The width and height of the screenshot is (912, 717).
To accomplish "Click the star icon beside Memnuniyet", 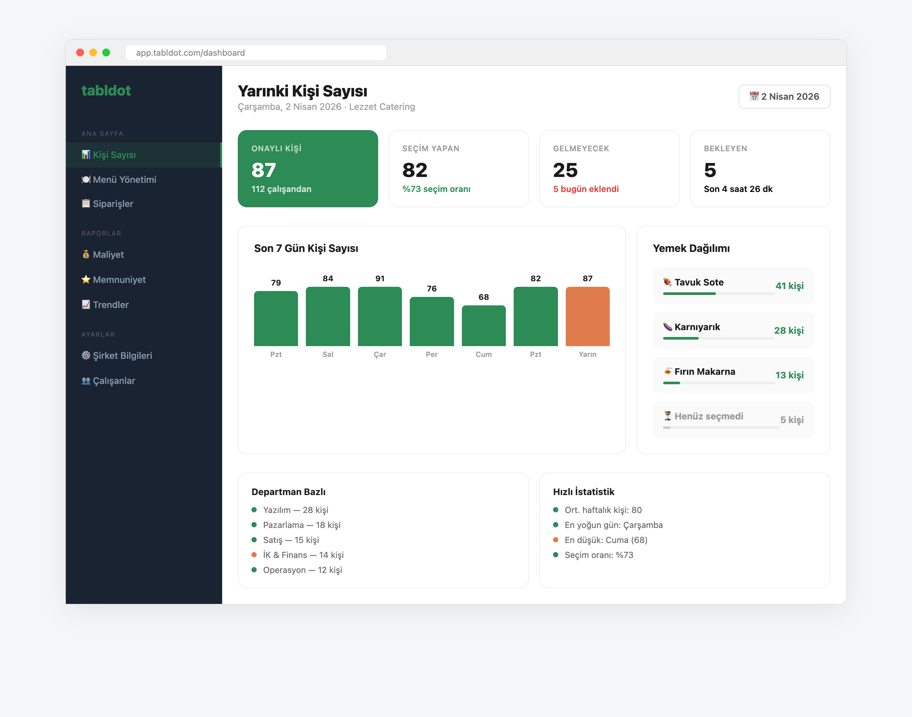I will click(x=86, y=280).
